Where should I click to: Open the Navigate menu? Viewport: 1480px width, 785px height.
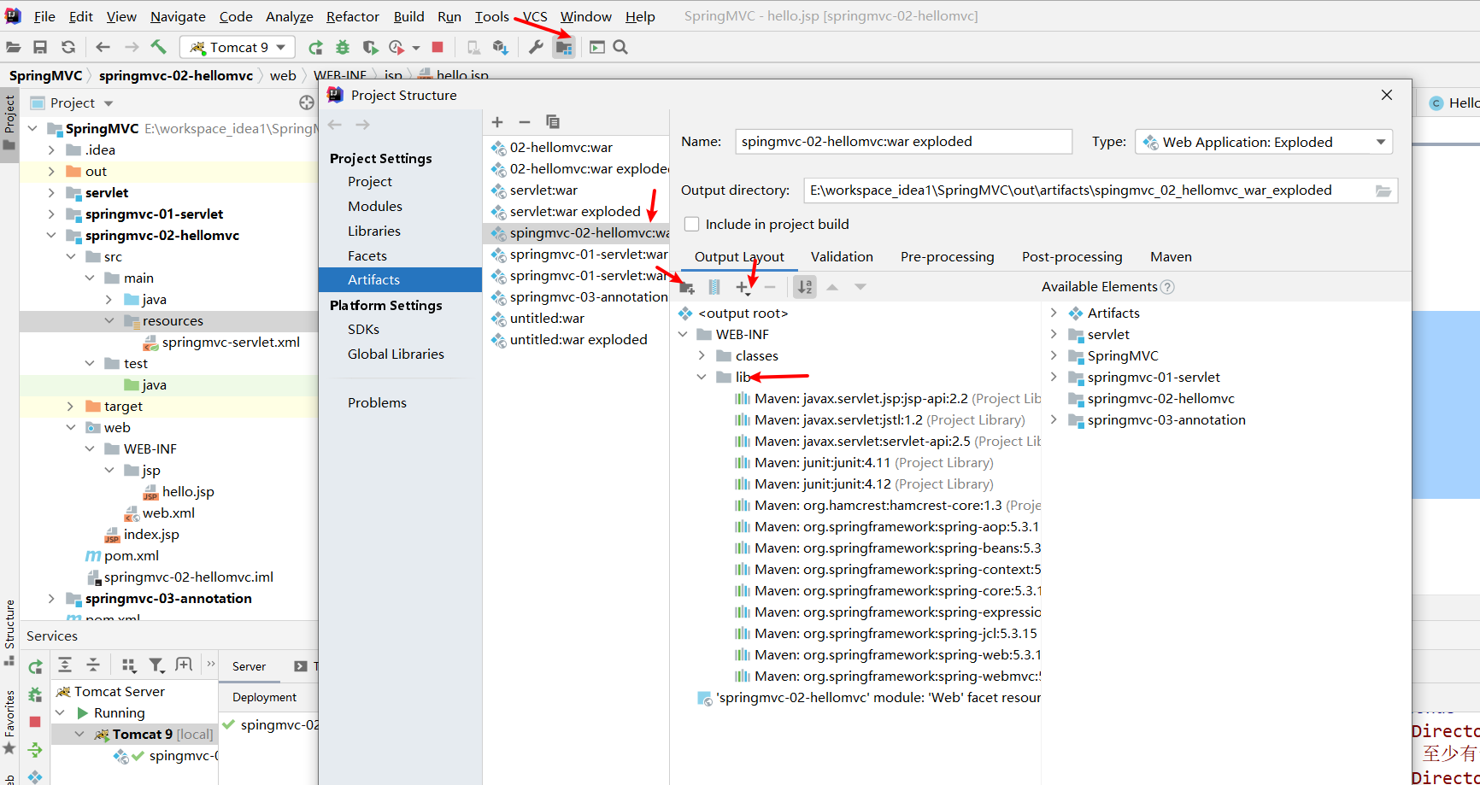coord(178,16)
